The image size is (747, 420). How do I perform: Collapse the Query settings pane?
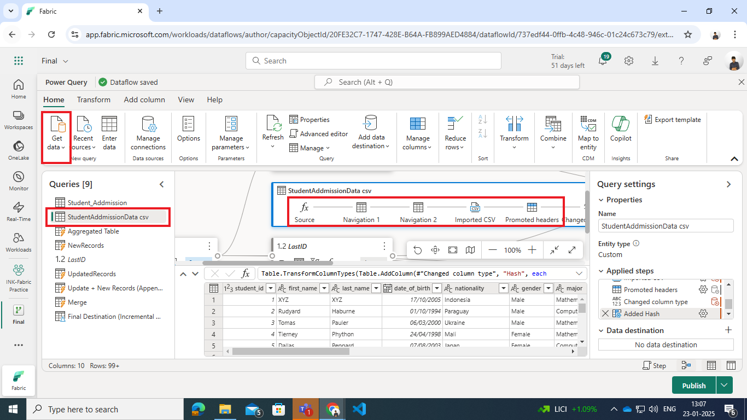(x=728, y=184)
